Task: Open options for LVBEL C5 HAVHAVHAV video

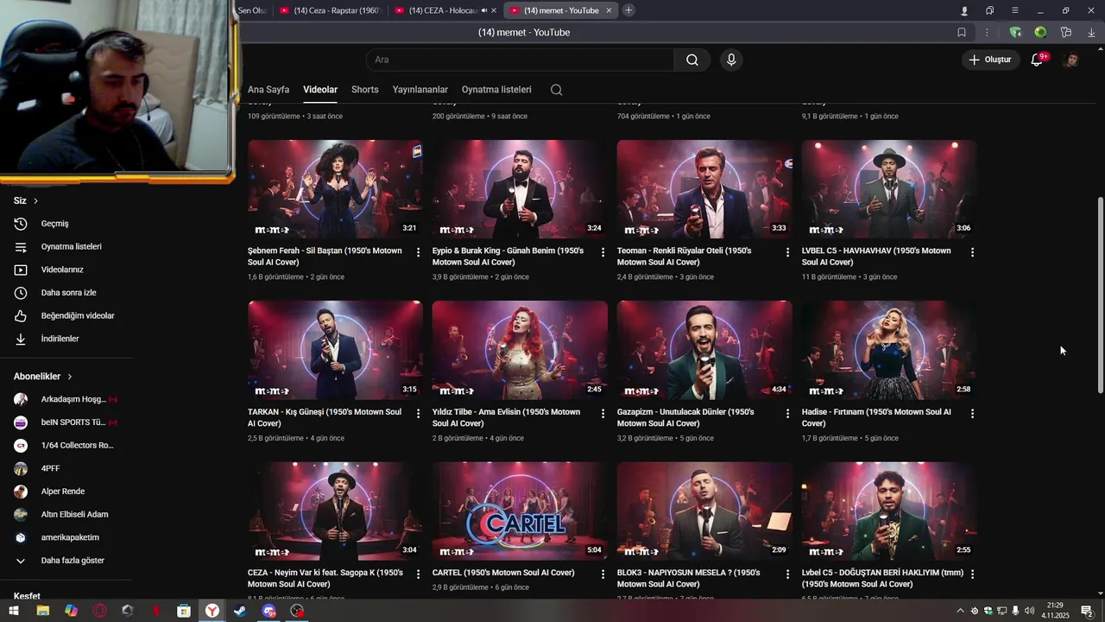Action: pos(972,252)
